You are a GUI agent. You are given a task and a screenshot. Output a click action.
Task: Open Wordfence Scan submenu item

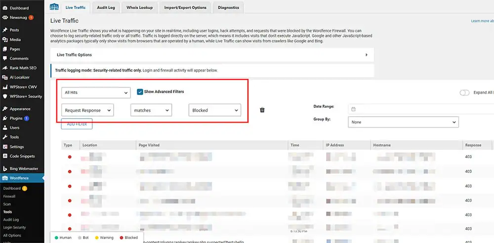click(7, 204)
